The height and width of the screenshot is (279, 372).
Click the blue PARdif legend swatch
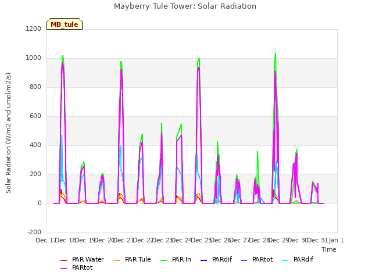point(204,260)
